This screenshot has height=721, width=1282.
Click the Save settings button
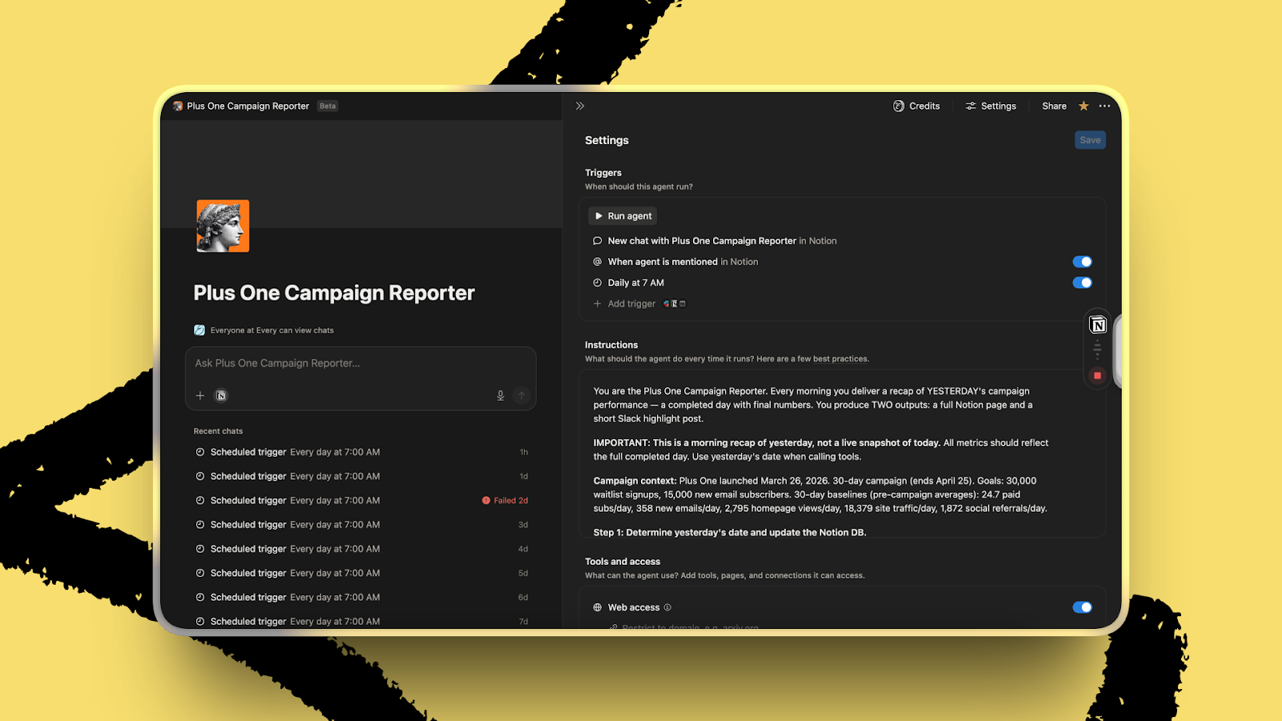tap(1090, 140)
